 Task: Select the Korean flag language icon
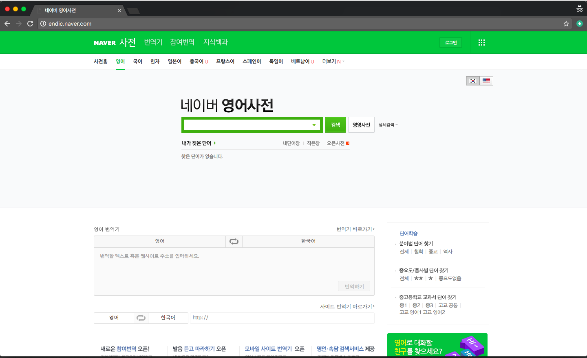coord(473,81)
